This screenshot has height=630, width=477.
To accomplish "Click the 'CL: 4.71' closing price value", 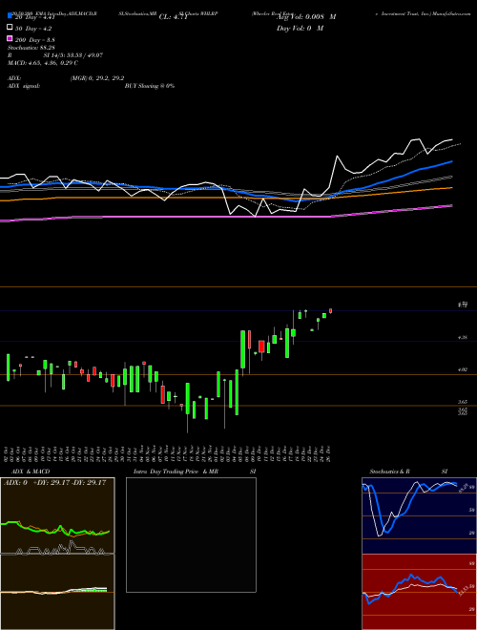I will [x=174, y=17].
